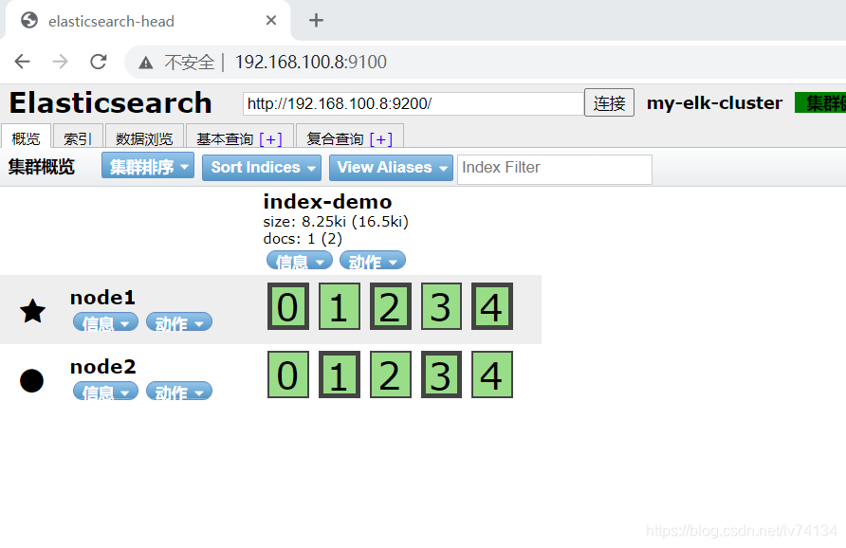Image resolution: width=846 pixels, height=548 pixels.
Task: Click the node1 name label
Action: coord(102,298)
